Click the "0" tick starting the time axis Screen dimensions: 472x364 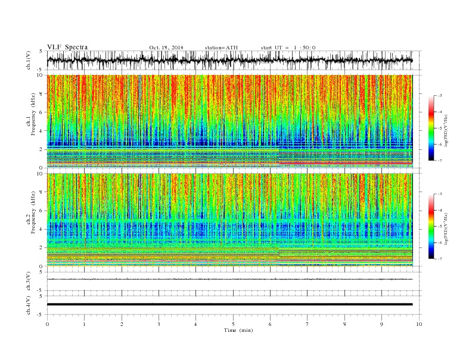click(x=47, y=324)
